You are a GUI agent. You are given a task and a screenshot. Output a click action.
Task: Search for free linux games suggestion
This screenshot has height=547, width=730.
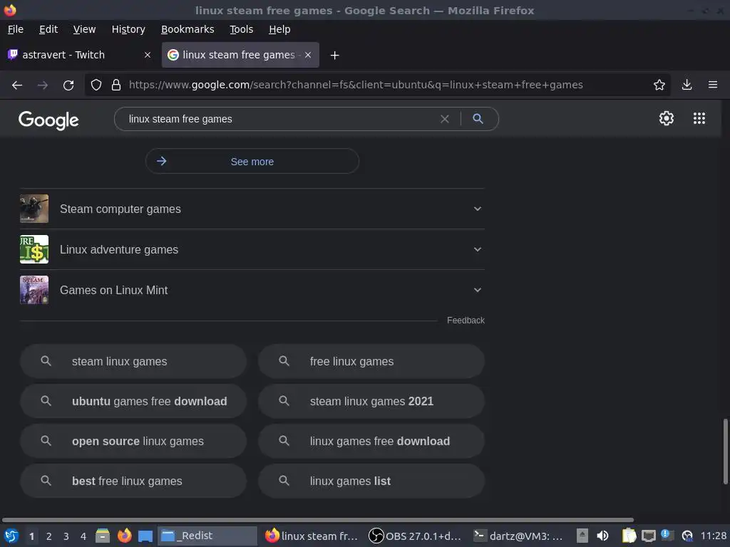point(371,361)
